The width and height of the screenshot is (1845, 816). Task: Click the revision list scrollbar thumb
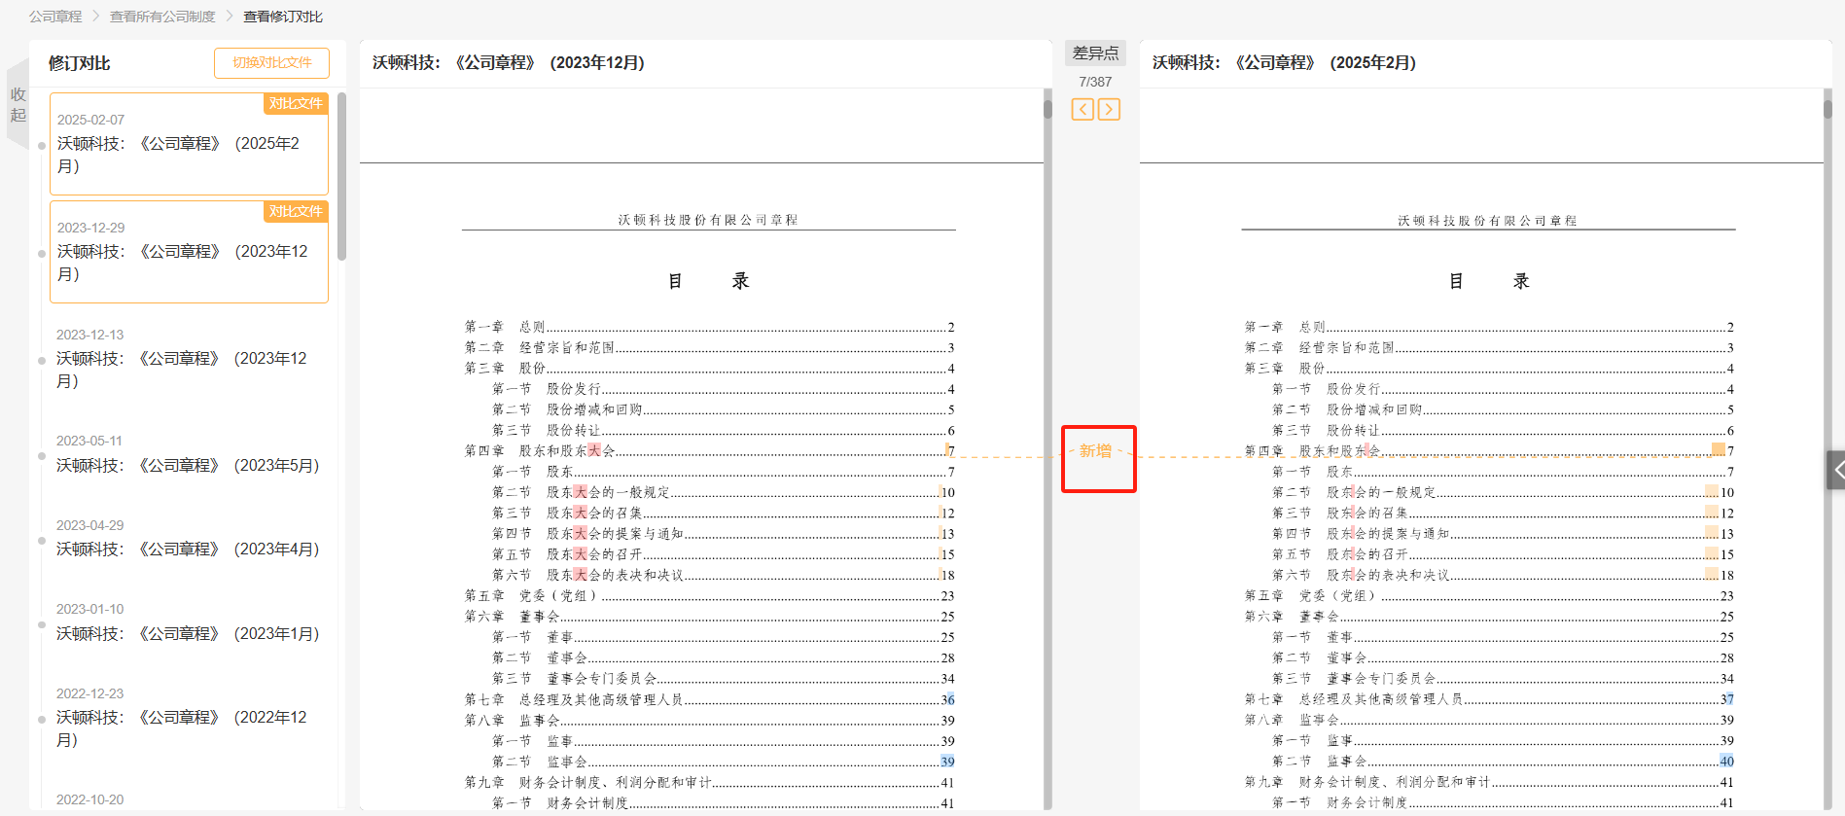[x=341, y=177]
